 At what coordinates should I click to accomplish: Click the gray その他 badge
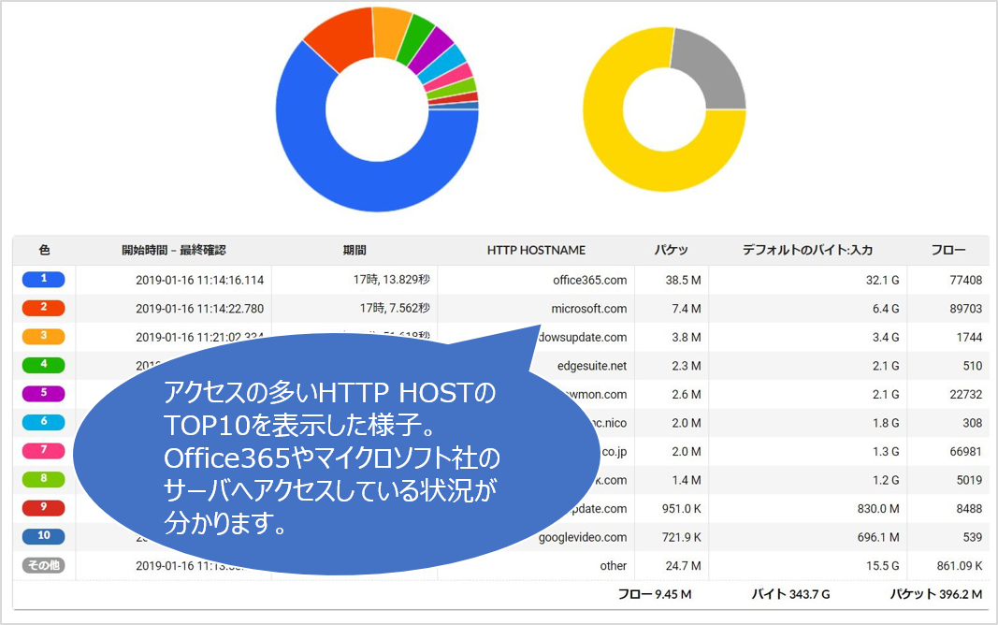pyautogui.click(x=43, y=565)
